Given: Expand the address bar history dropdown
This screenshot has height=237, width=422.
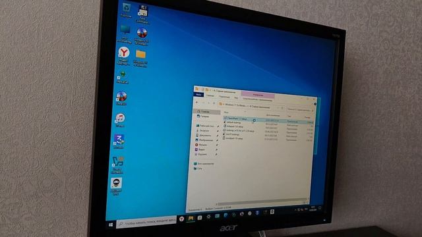Looking at the screenshot, I should [x=278, y=108].
